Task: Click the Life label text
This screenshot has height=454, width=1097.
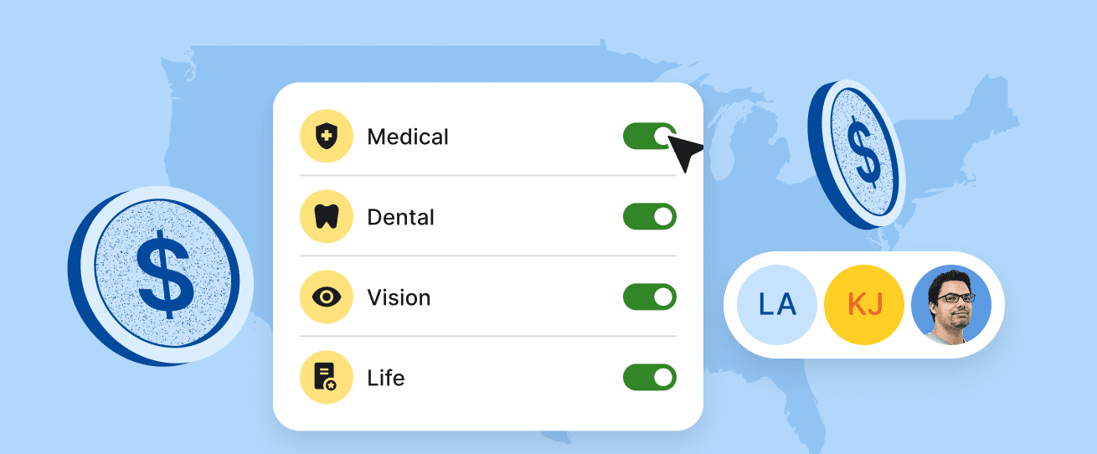Action: click(x=385, y=378)
